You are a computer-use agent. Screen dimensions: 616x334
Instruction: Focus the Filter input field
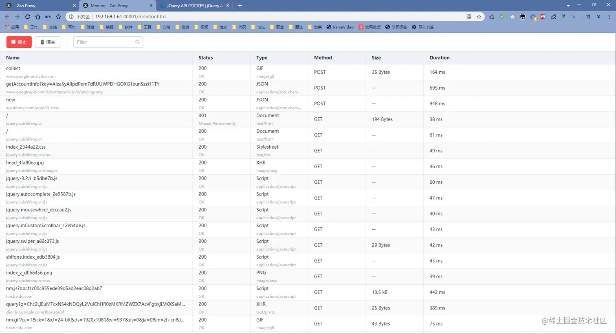point(108,42)
